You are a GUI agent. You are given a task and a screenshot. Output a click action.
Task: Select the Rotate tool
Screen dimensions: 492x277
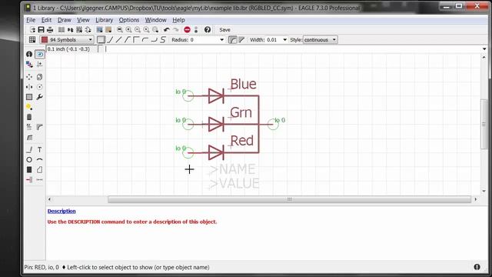pos(39,87)
